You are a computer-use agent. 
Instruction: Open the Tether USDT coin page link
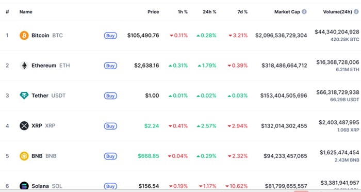(x=48, y=95)
